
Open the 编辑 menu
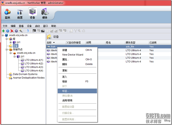(x=13, y=26)
